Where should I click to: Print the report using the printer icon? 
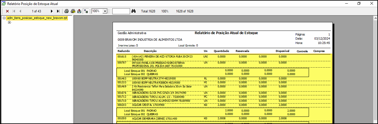pos(67,11)
